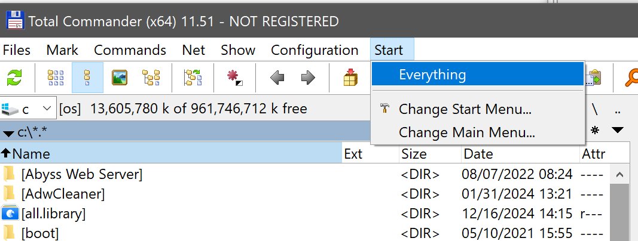Click the hammer icon beside Change Start Menu
Viewport: 638px width, 241px height.
pyautogui.click(x=384, y=109)
